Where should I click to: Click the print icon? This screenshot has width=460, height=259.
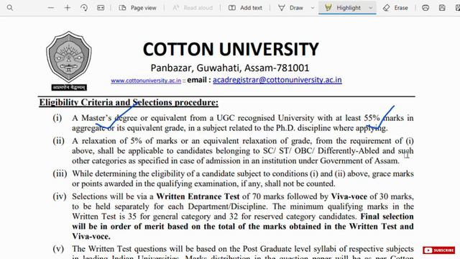coord(425,8)
